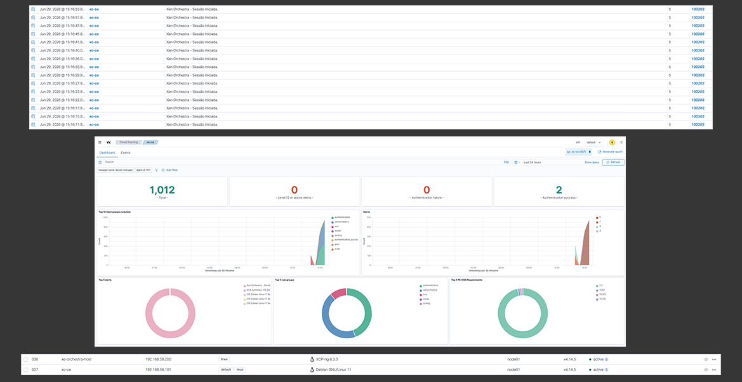Open the API default dropdown
Screen dimensions: 742x382
[593, 142]
